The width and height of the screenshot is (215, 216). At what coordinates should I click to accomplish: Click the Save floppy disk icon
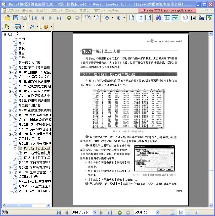16,18
